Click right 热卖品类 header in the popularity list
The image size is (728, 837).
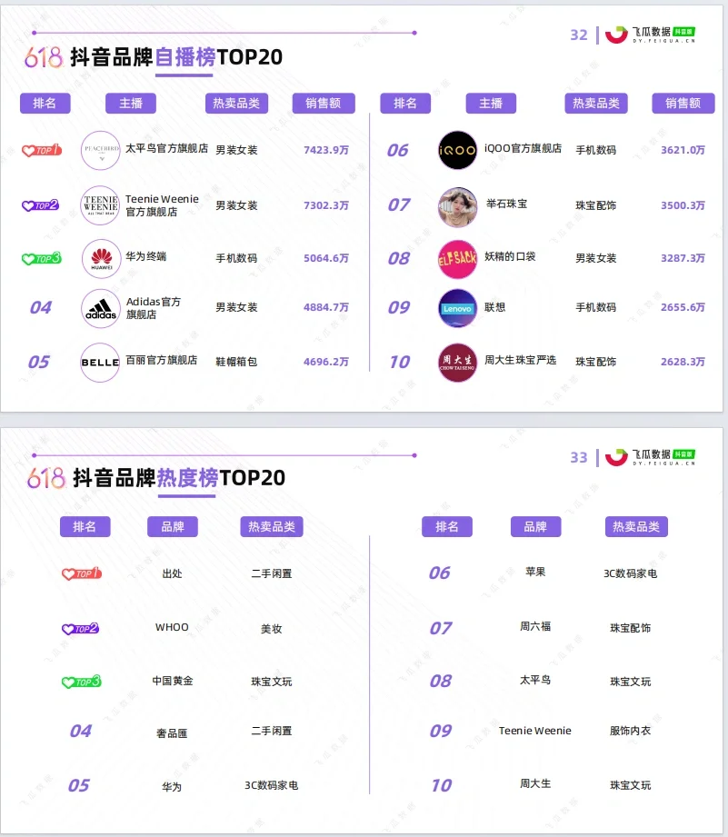636,527
